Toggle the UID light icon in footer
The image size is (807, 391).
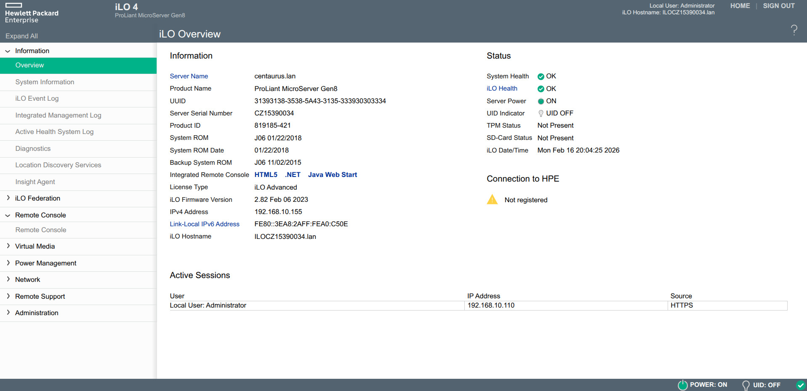[746, 385]
